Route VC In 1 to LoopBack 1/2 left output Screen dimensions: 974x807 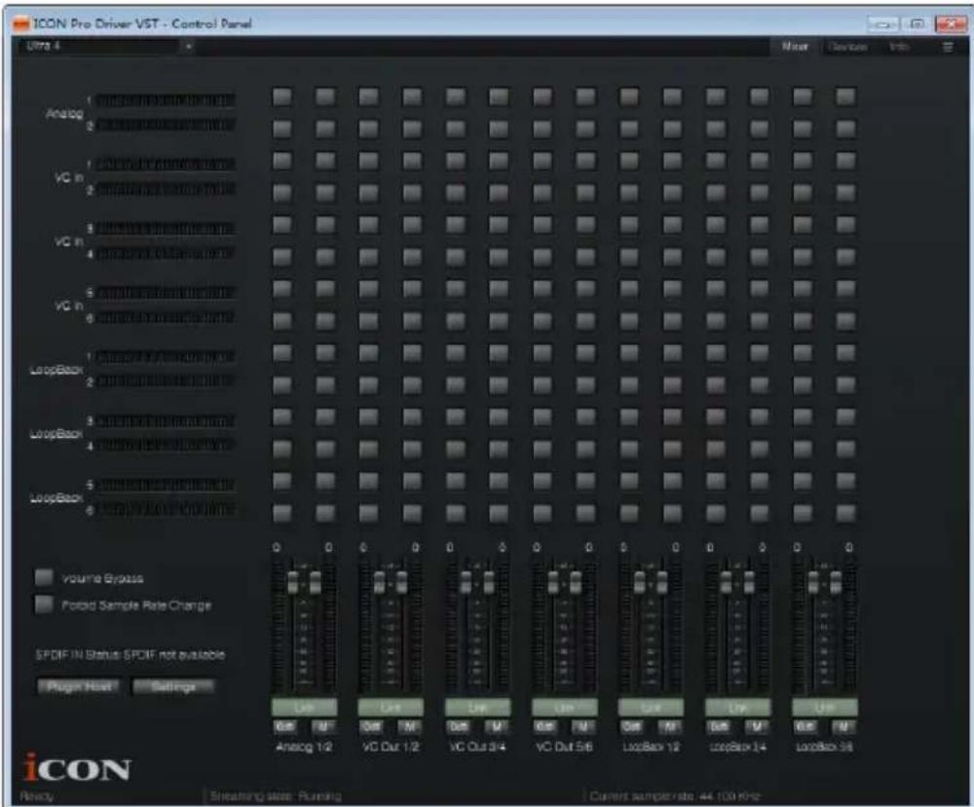[x=628, y=161]
